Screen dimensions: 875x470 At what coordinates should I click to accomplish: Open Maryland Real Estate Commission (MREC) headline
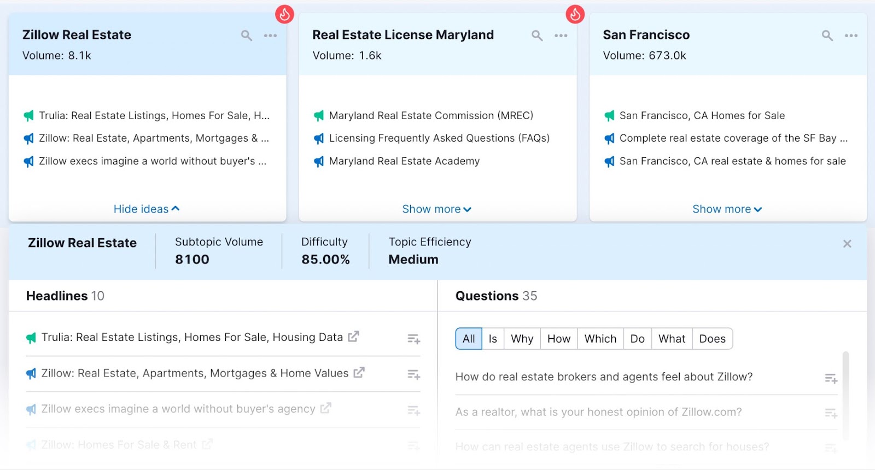coord(430,115)
